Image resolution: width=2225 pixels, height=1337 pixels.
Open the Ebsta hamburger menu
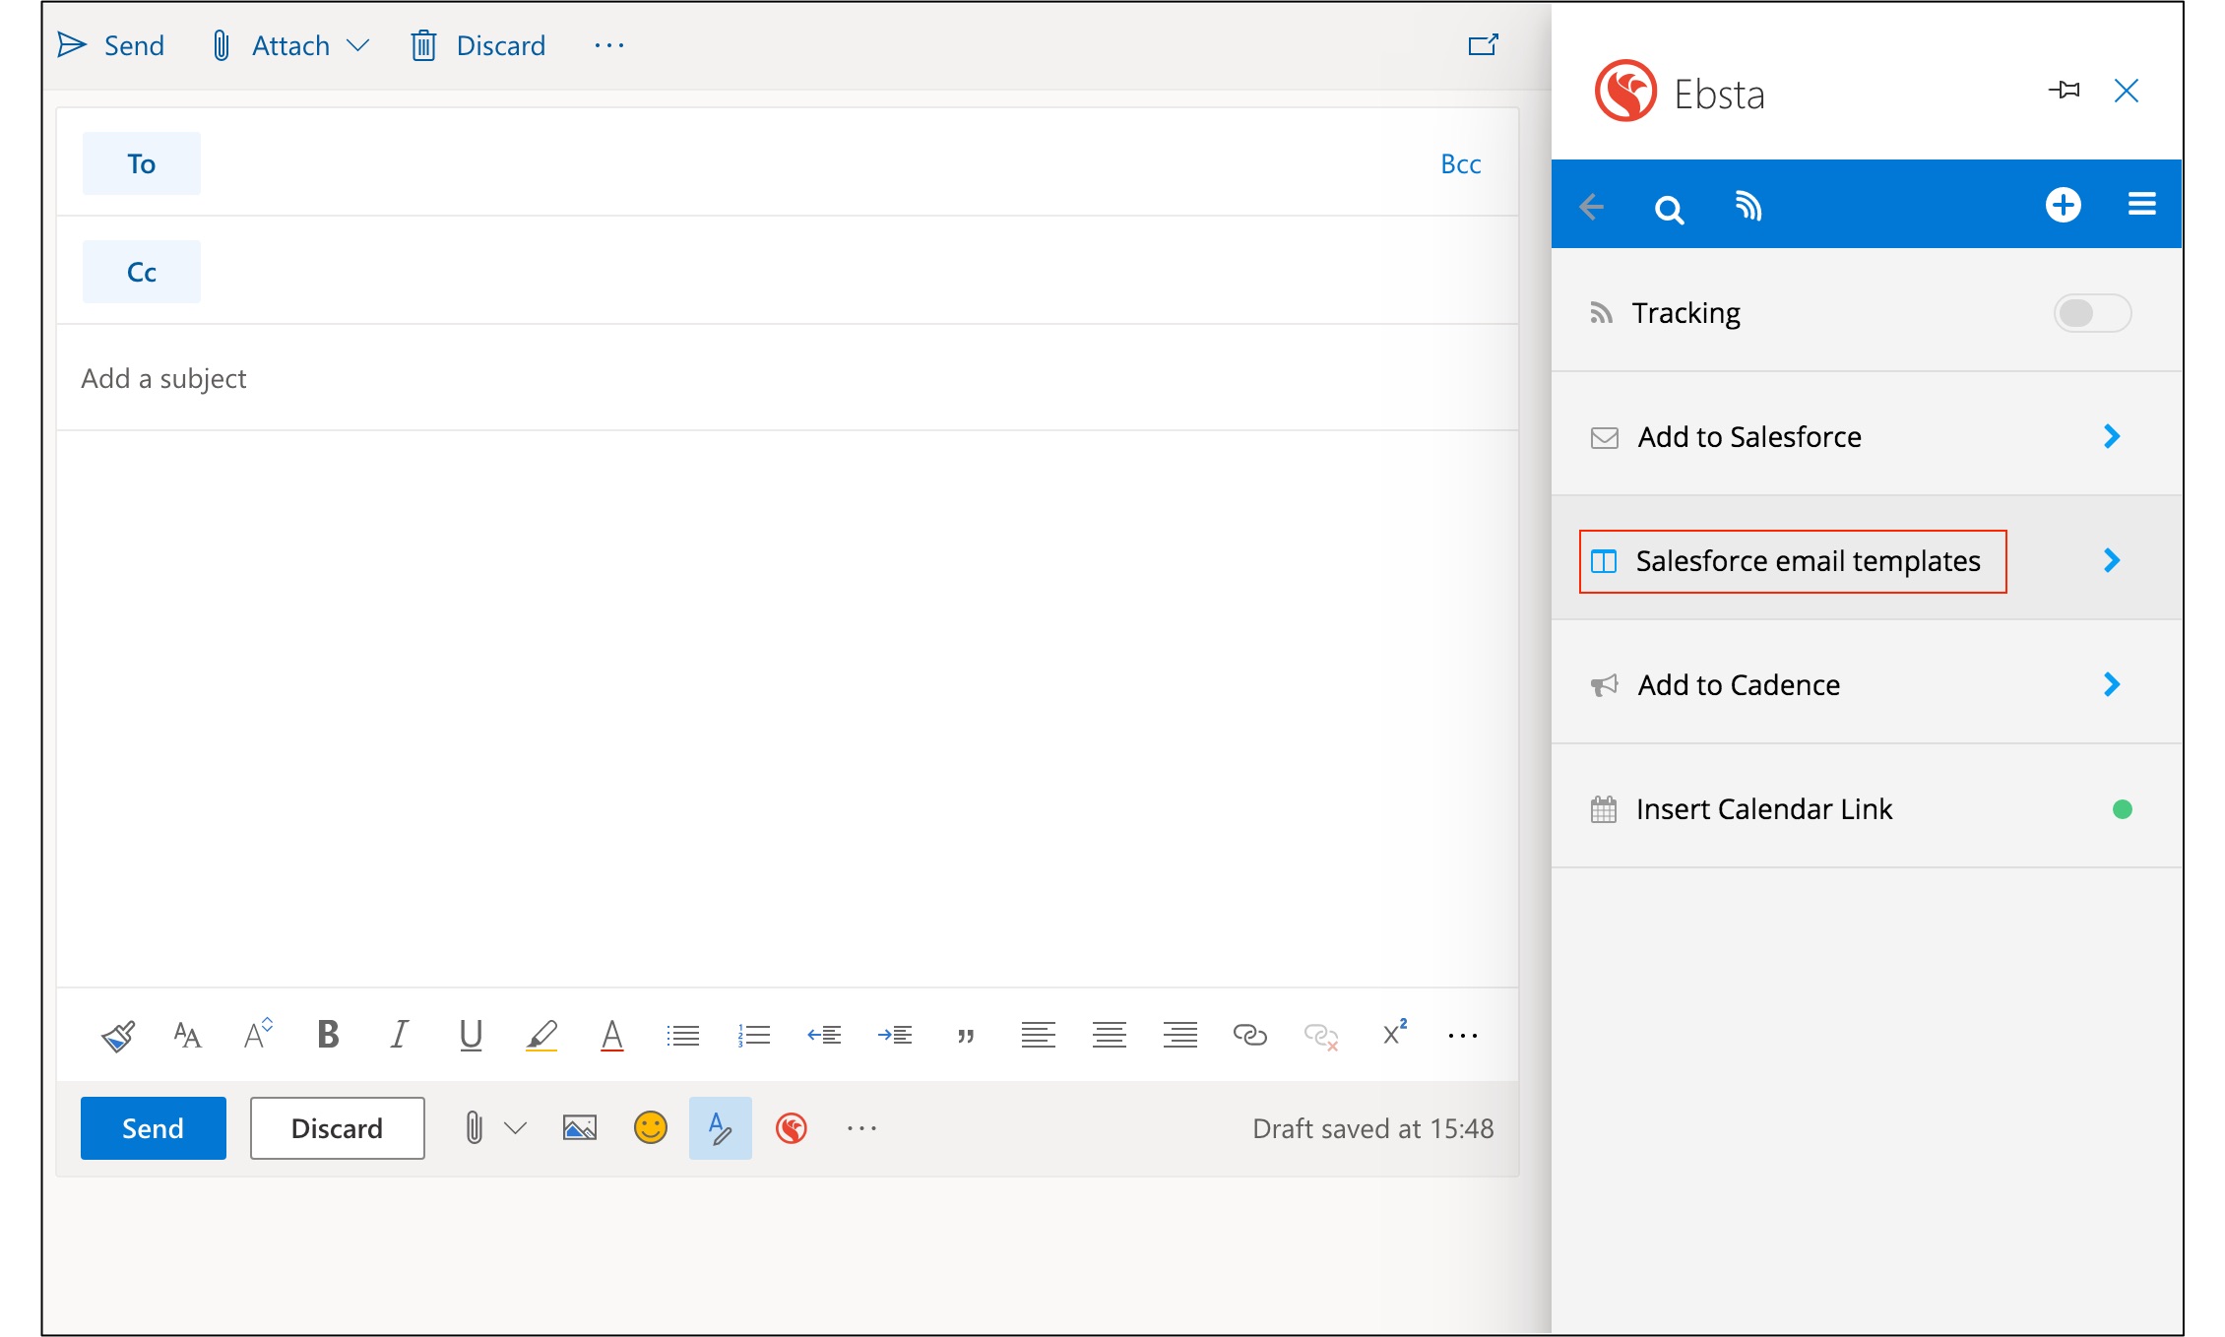click(x=2141, y=204)
